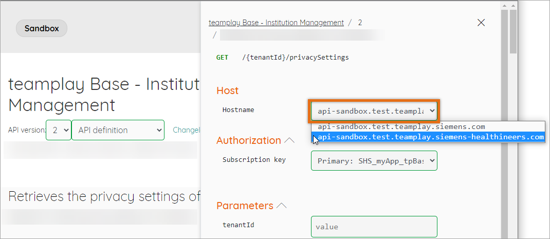Click the tenantId parameter label
The width and height of the screenshot is (550, 239).
(238, 225)
